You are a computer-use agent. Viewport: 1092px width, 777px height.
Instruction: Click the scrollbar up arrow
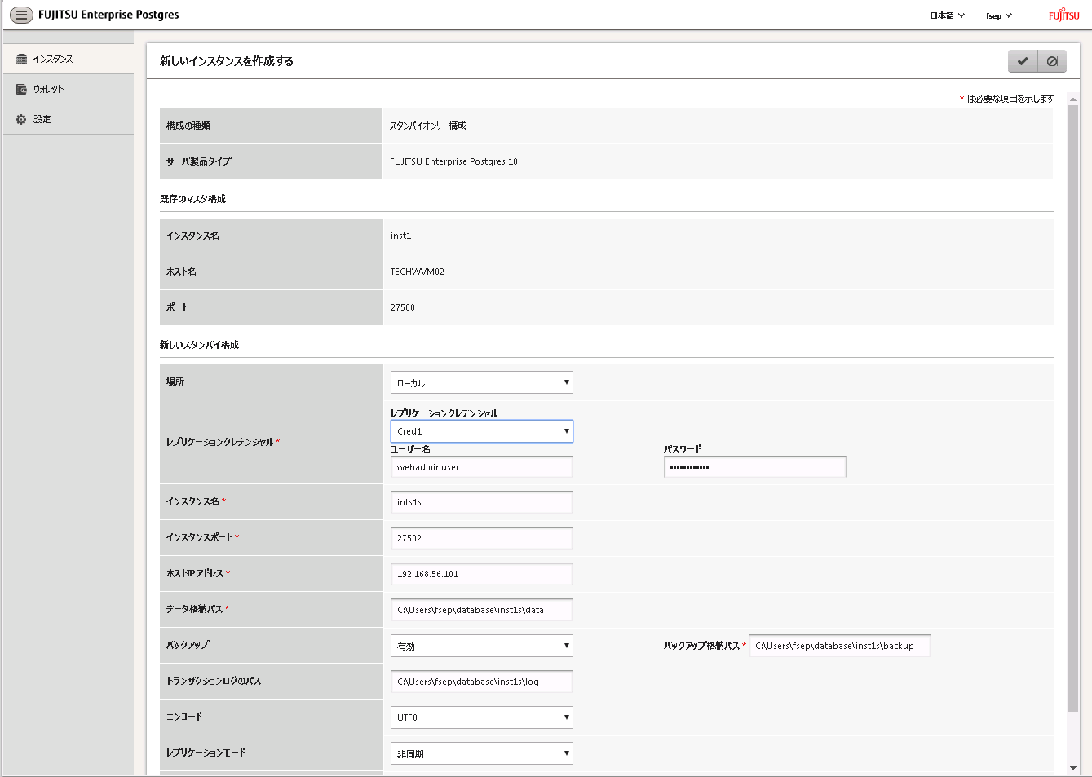click(x=1073, y=99)
